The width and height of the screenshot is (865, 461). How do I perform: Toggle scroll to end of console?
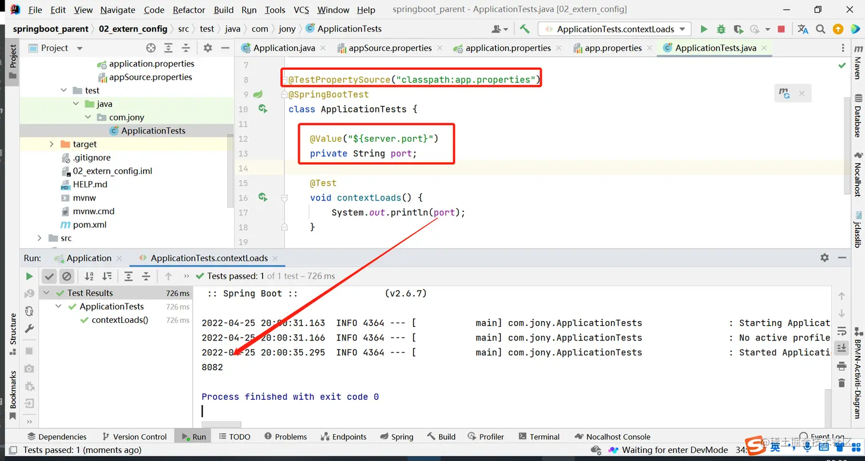pos(841,348)
